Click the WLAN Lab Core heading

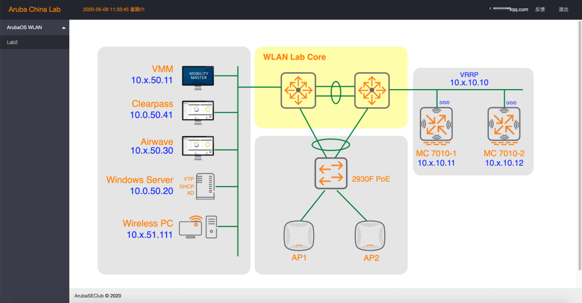pos(295,57)
